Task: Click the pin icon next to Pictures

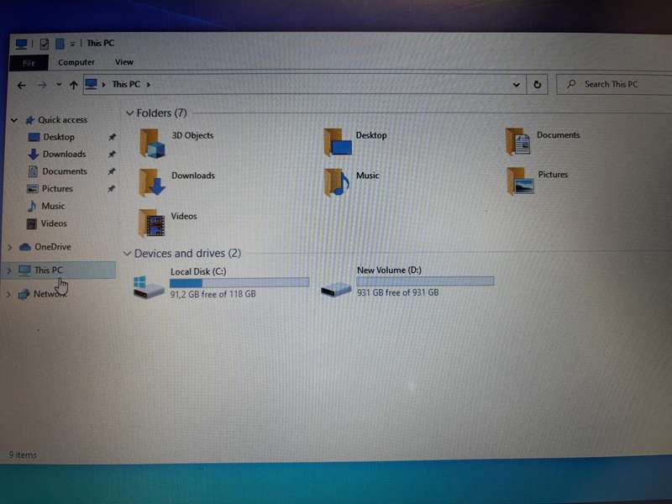Action: [x=111, y=189]
